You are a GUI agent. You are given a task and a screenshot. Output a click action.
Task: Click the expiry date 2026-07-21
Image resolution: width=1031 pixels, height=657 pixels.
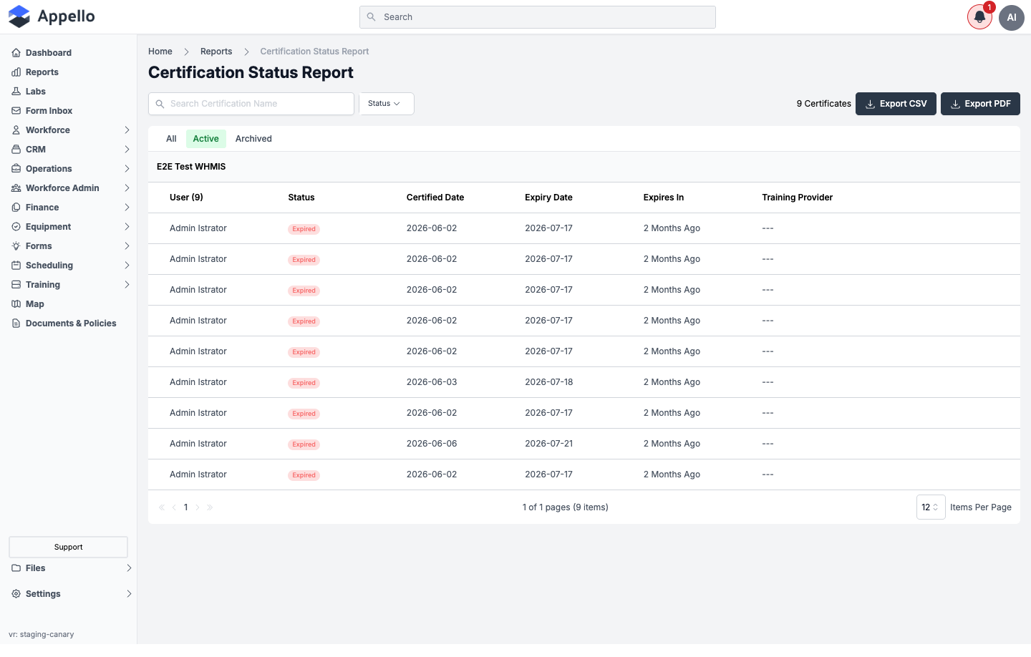(x=549, y=444)
